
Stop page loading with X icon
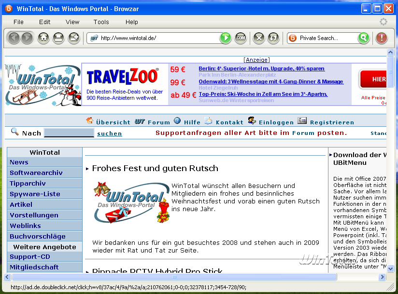pyautogui.click(x=259, y=38)
